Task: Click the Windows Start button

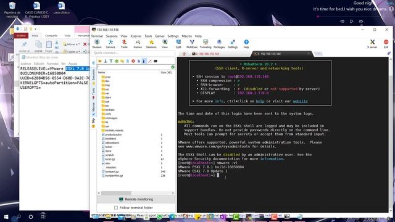Action: (x=6, y=216)
